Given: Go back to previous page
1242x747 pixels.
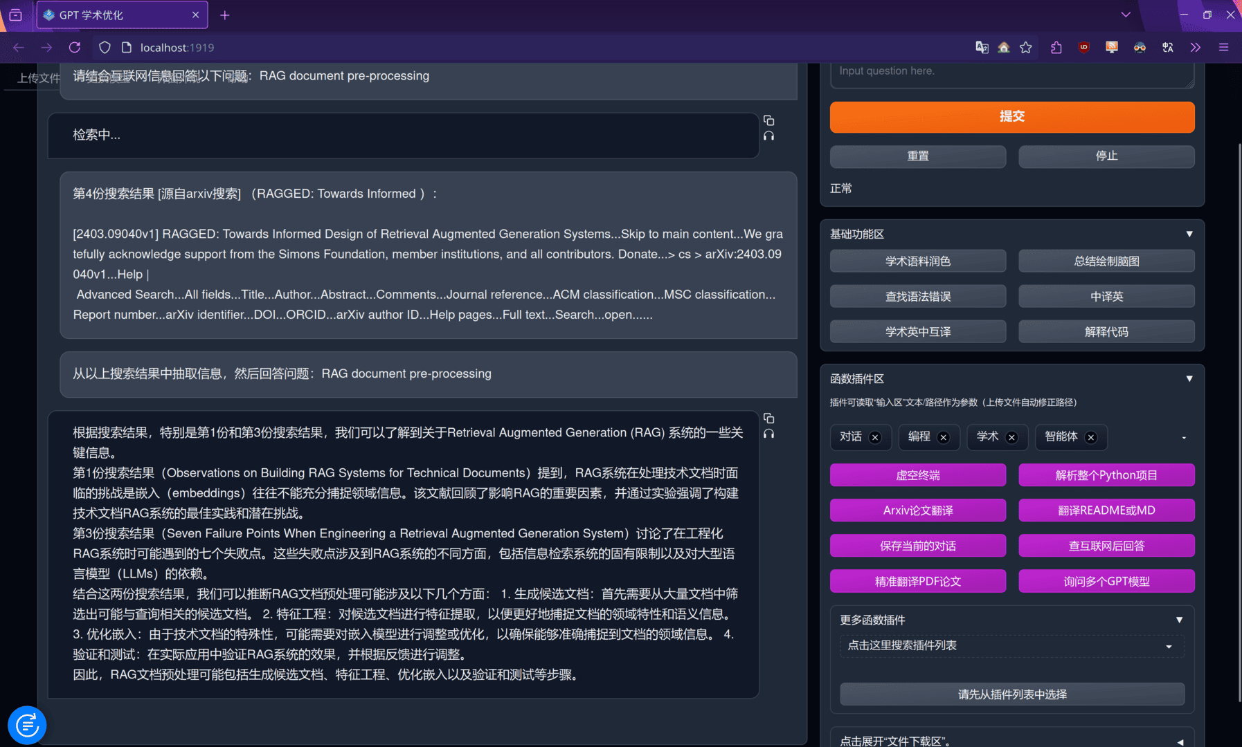Looking at the screenshot, I should tap(19, 47).
